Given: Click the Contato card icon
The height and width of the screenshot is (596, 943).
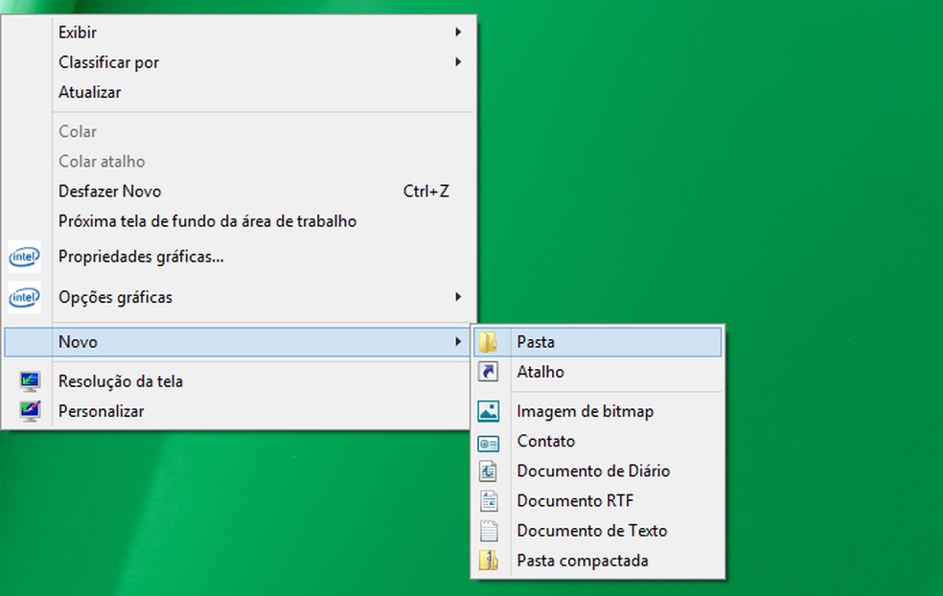Looking at the screenshot, I should tap(489, 441).
